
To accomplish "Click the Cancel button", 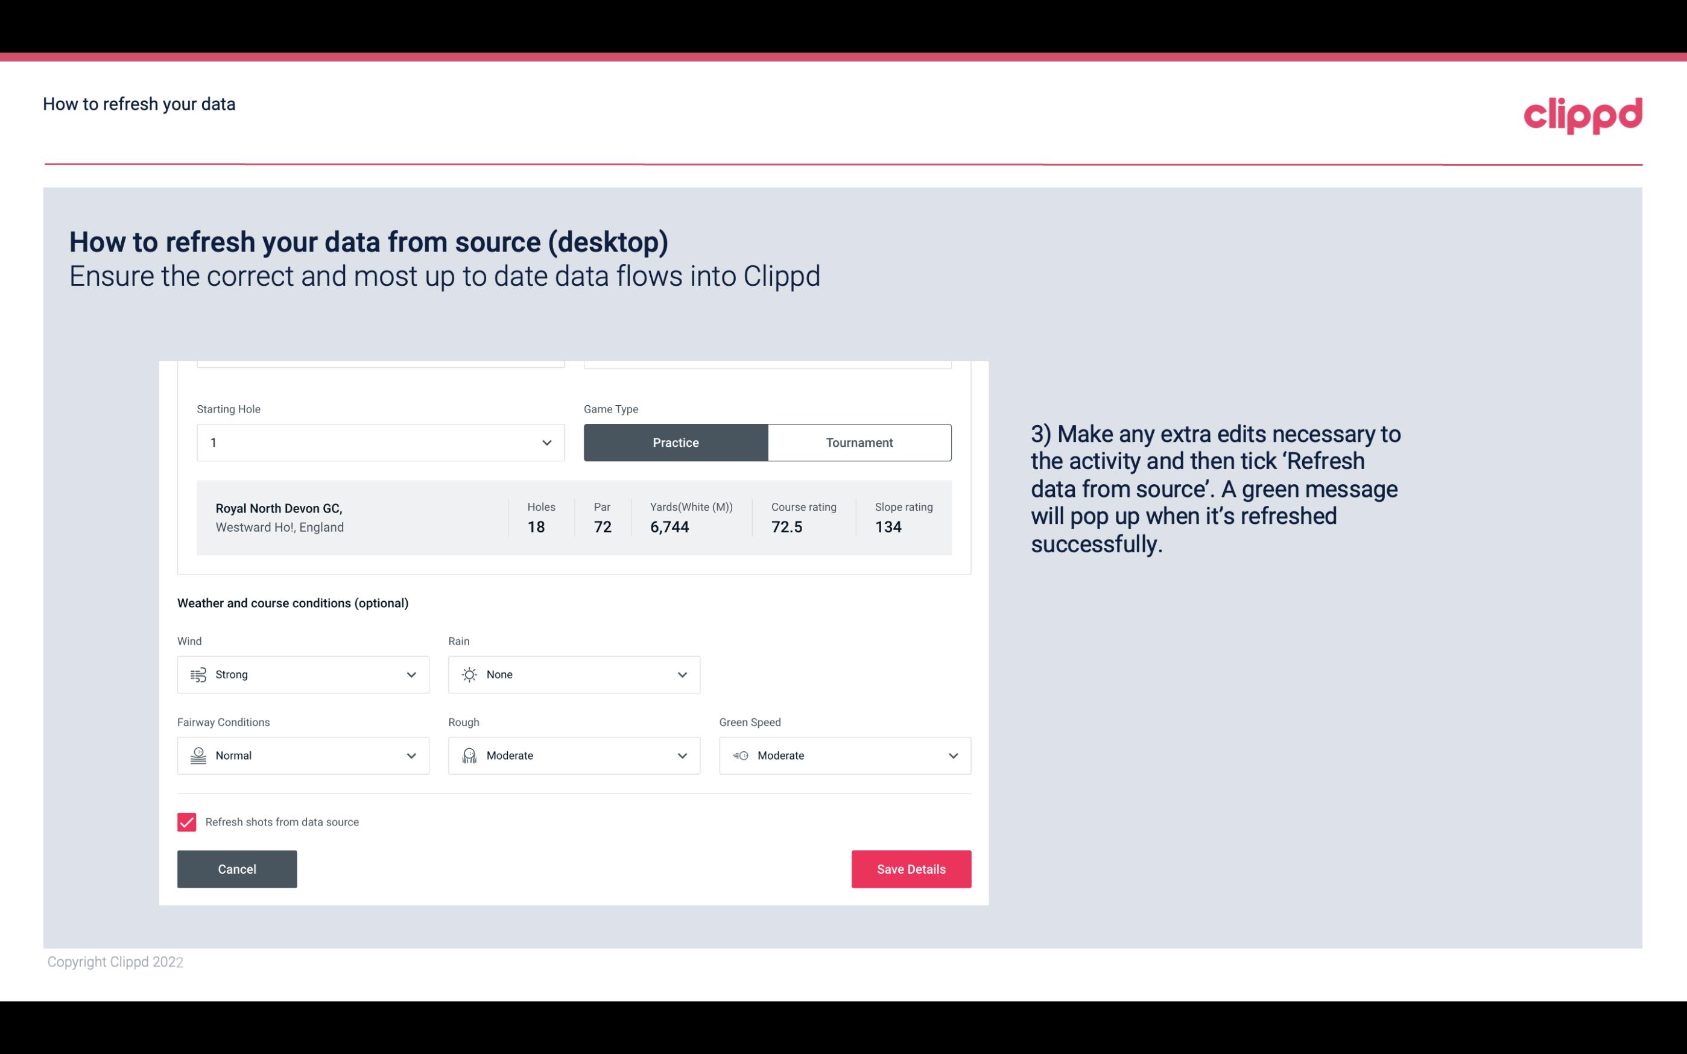I will coord(237,868).
